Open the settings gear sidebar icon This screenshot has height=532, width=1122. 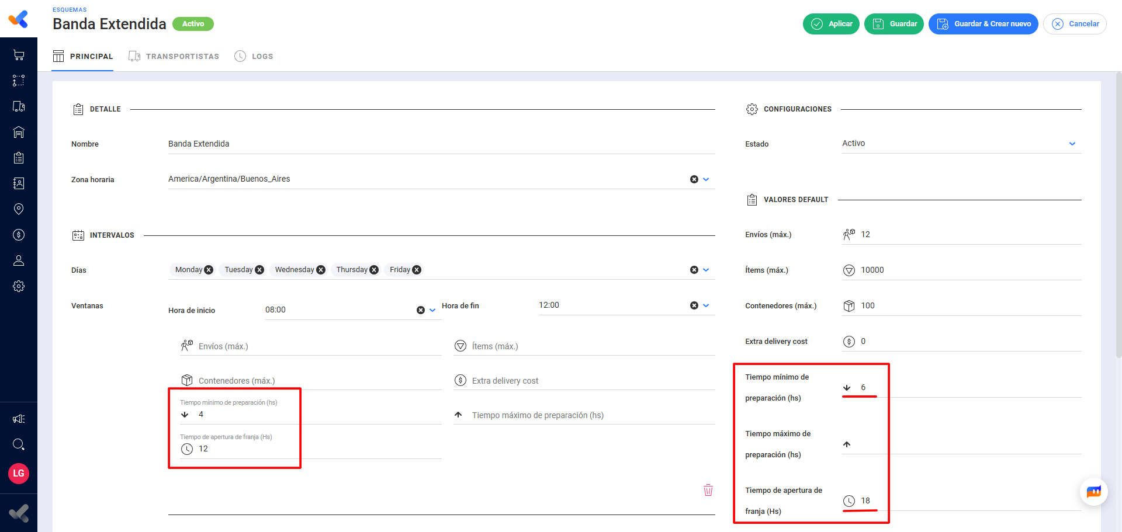tap(19, 286)
